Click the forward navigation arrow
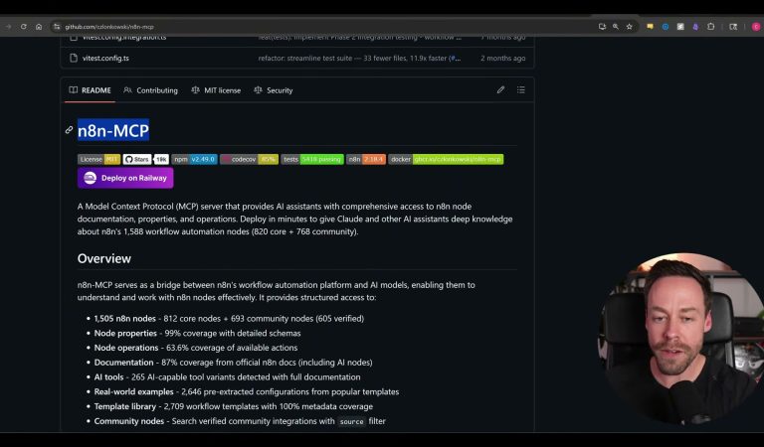The image size is (764, 447). pos(8,27)
